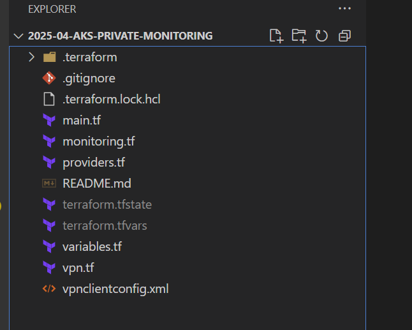Click the .gitignore git icon
Image resolution: width=412 pixels, height=330 pixels.
tap(49, 79)
